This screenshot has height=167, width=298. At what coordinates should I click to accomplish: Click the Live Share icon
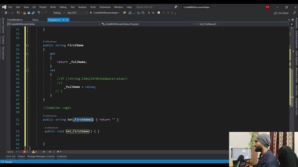coord(275,13)
